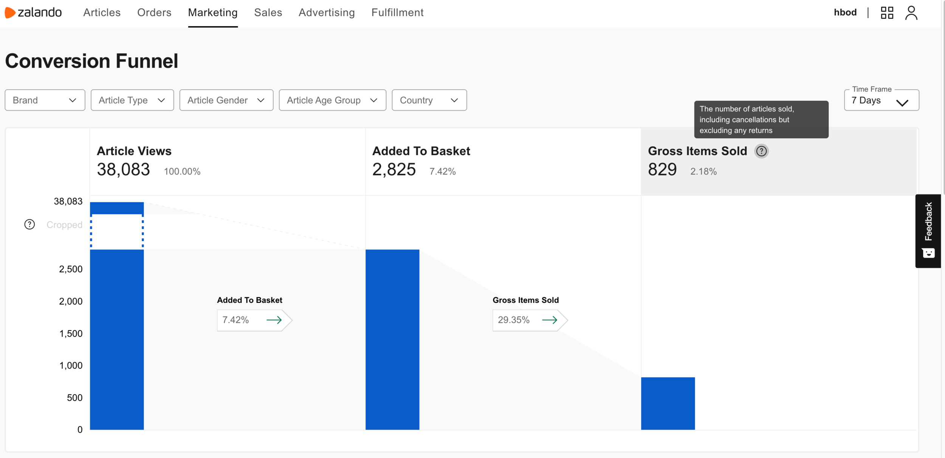Viewport: 945px width, 458px height.
Task: Click the 7.42% Added To Basket conversion box
Action: [254, 320]
